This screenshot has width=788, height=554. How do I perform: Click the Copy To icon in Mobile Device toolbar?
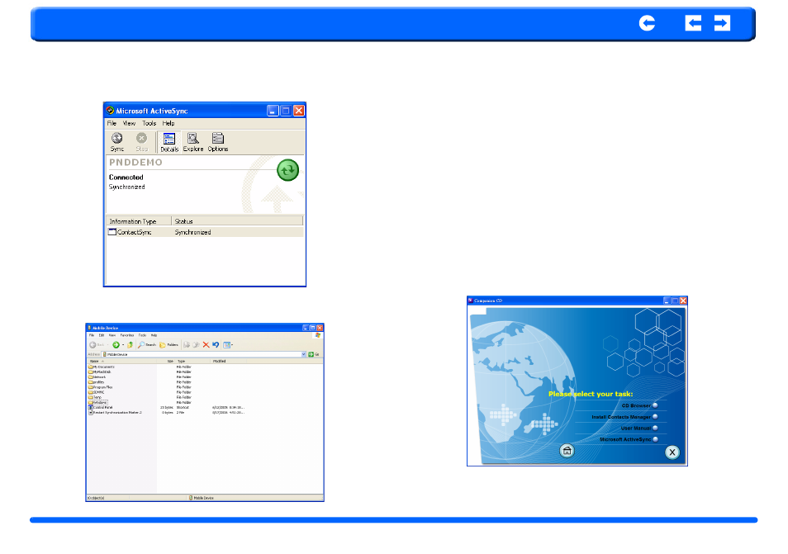coord(196,345)
